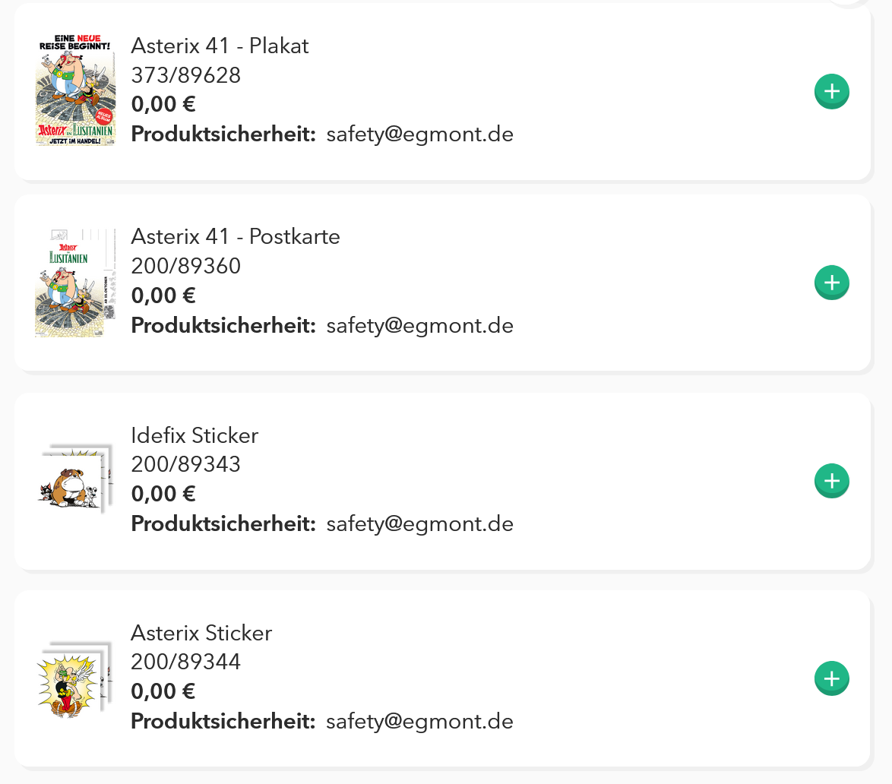Image resolution: width=892 pixels, height=784 pixels.
Task: Click the product number 200/89344
Action: (x=186, y=662)
